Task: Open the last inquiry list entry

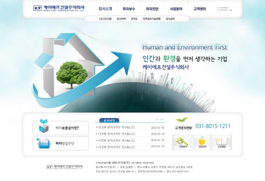Action: [130, 147]
